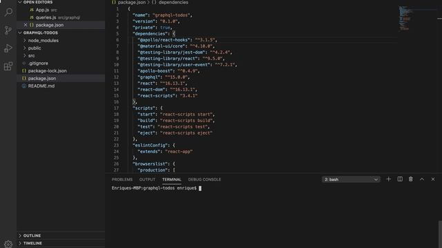
Task: Open the Manage gear menu
Action: [x=8, y=244]
